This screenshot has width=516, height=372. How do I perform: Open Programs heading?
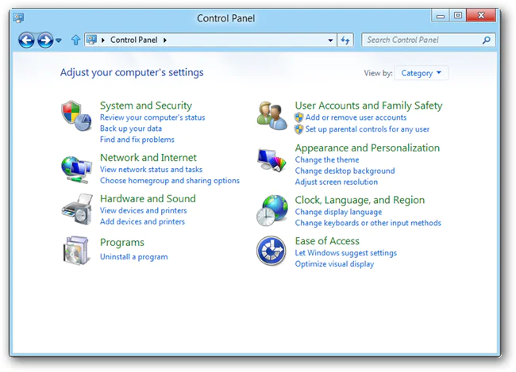click(122, 243)
